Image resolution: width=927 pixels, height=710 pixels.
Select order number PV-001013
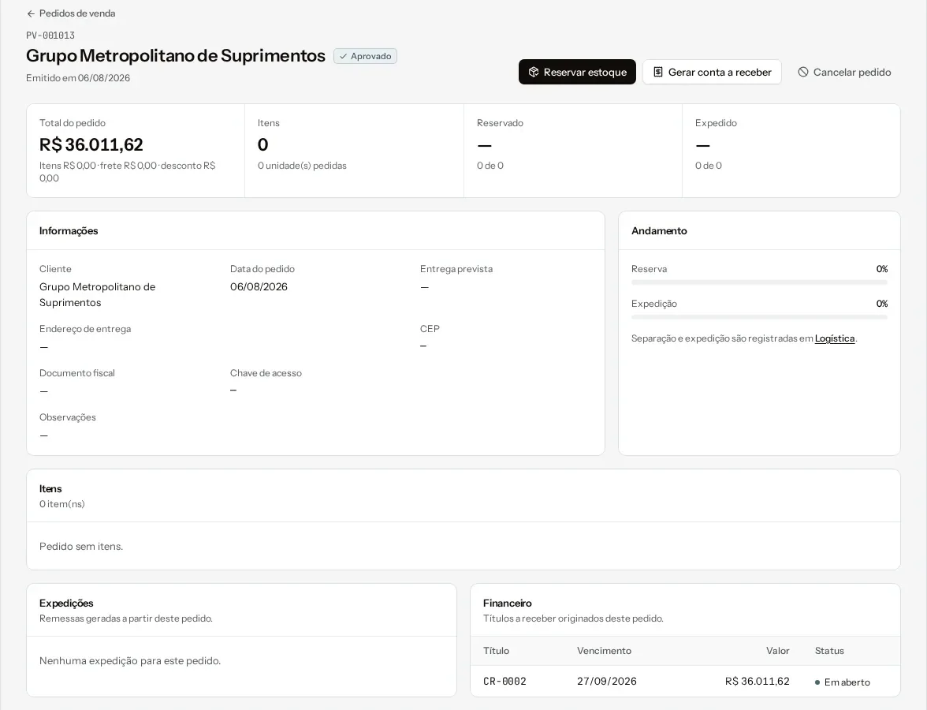[x=50, y=35]
